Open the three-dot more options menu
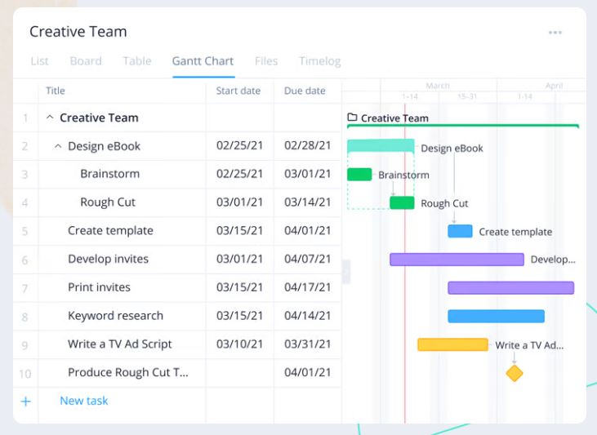The width and height of the screenshot is (597, 435). click(x=555, y=33)
